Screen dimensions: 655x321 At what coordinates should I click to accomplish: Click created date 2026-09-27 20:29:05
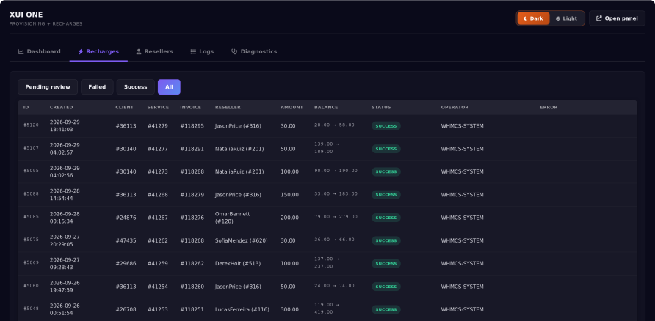click(x=65, y=240)
